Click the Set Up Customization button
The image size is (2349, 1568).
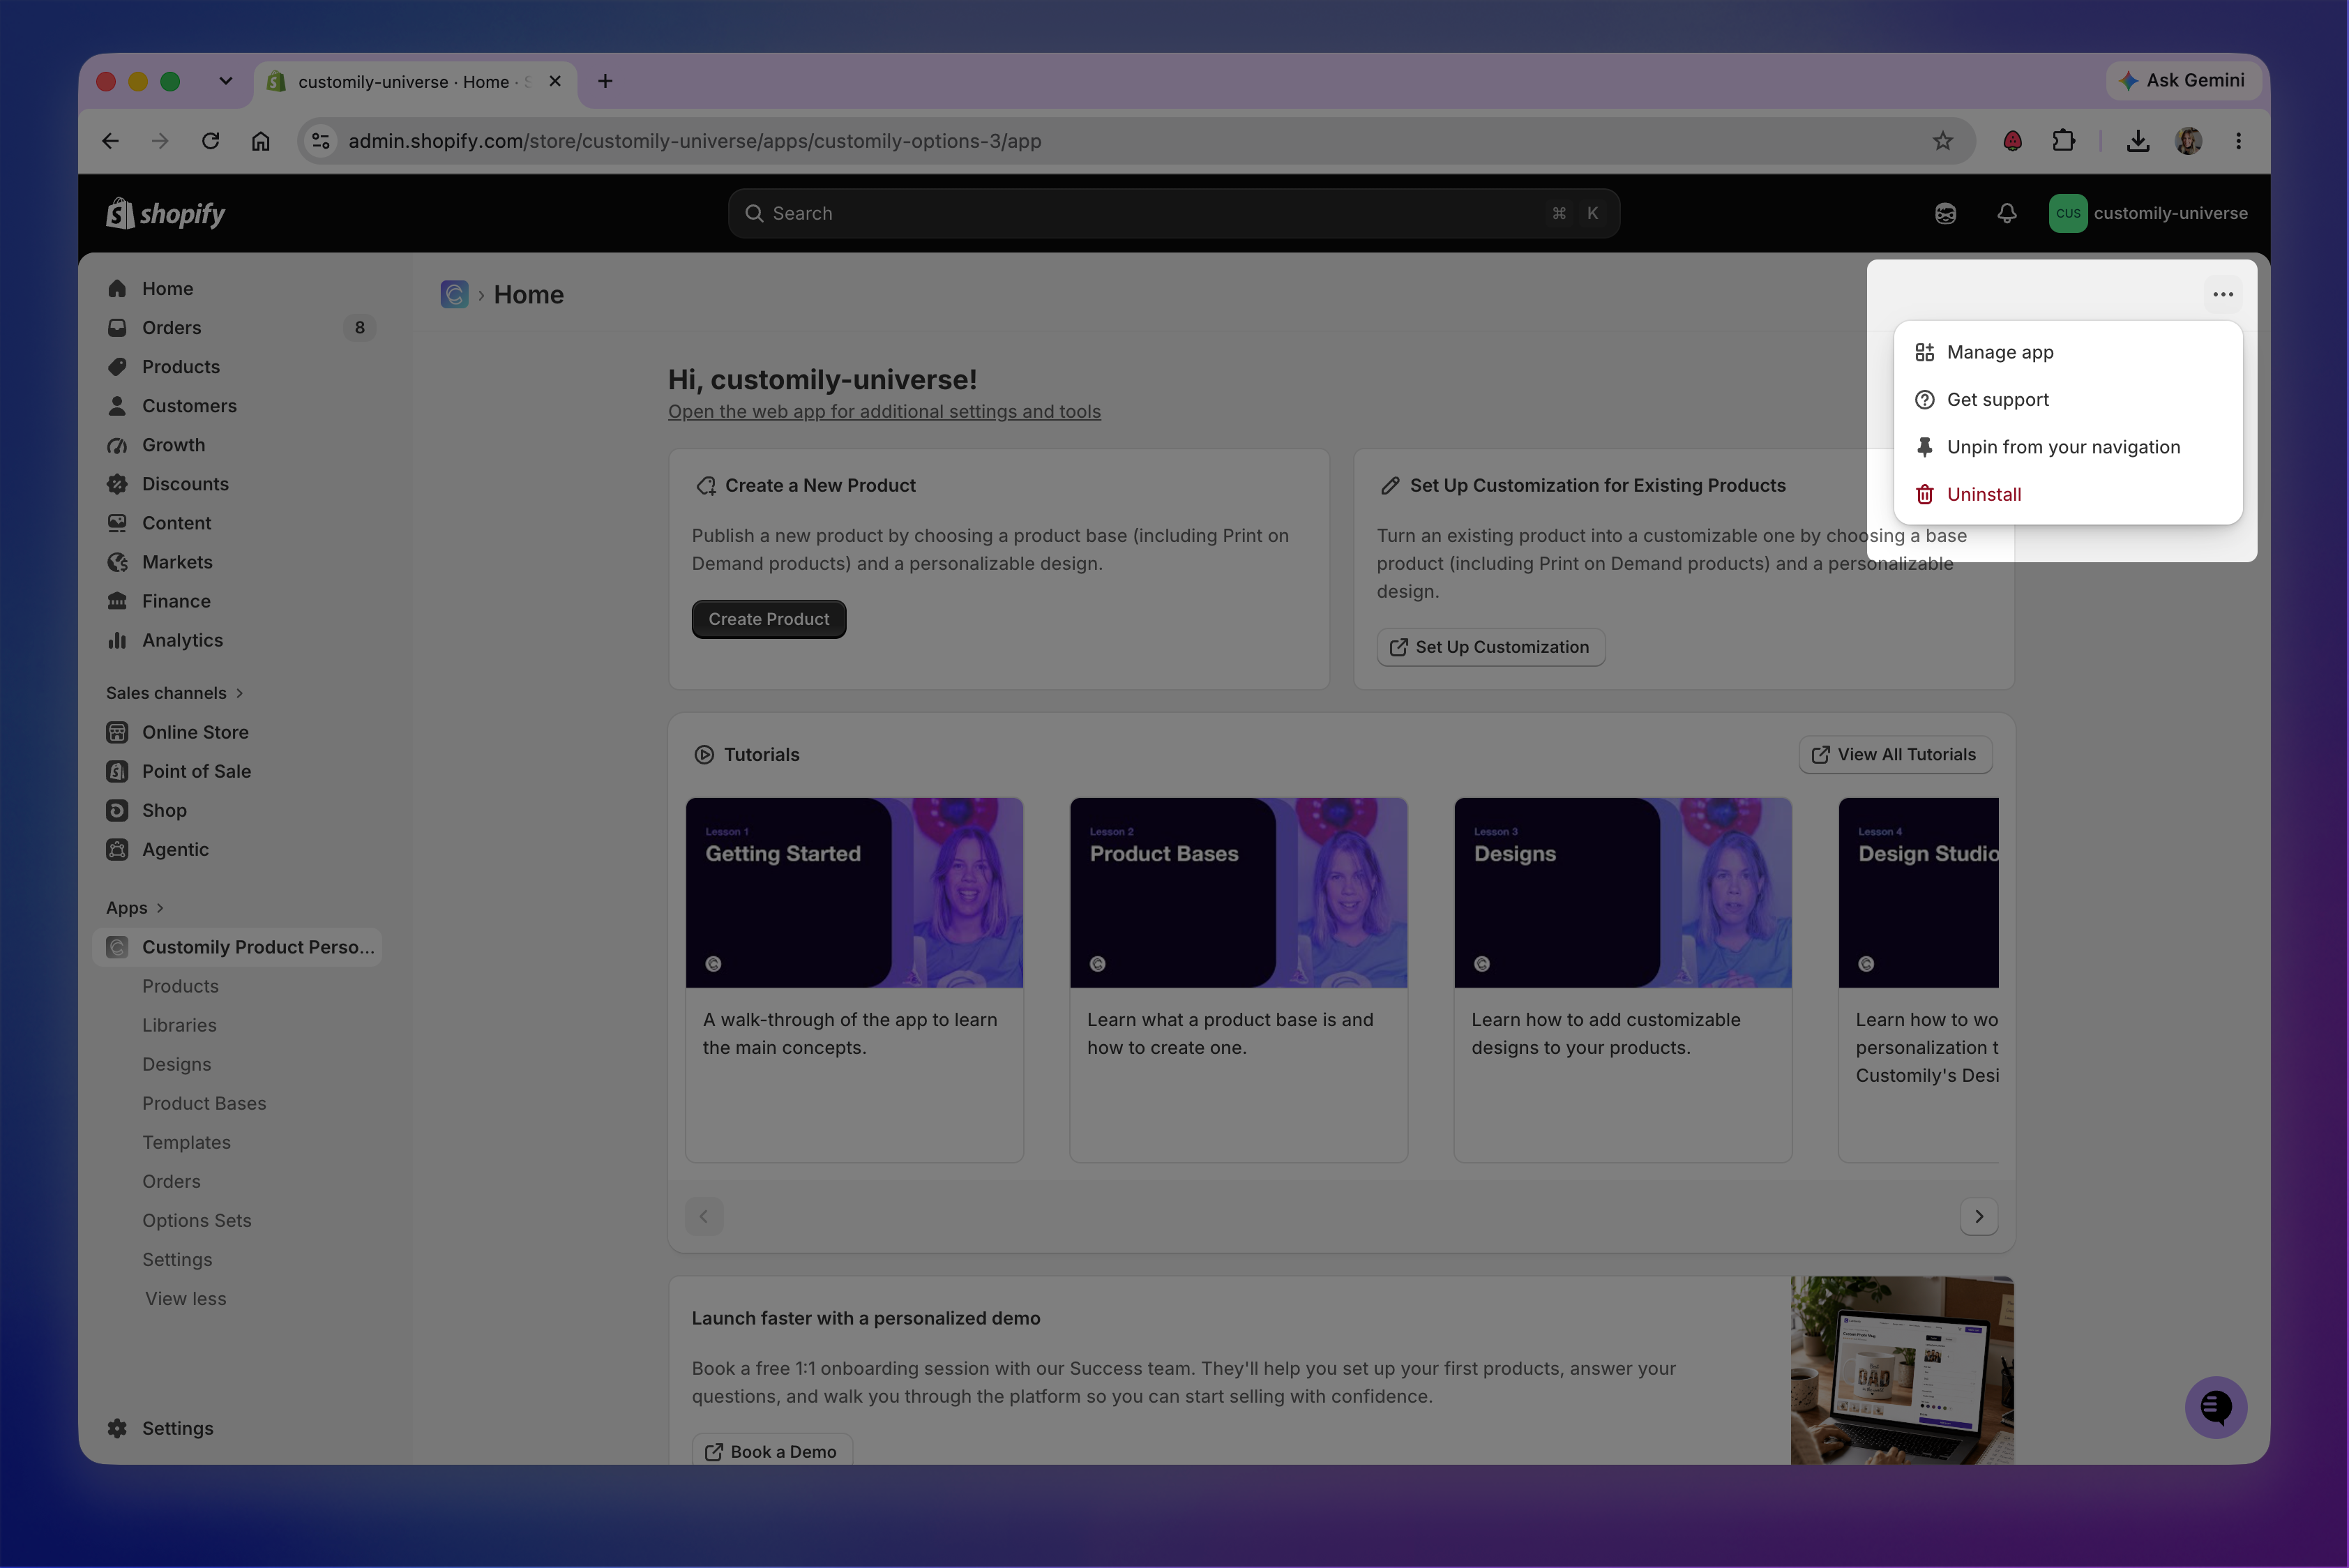tap(1490, 647)
